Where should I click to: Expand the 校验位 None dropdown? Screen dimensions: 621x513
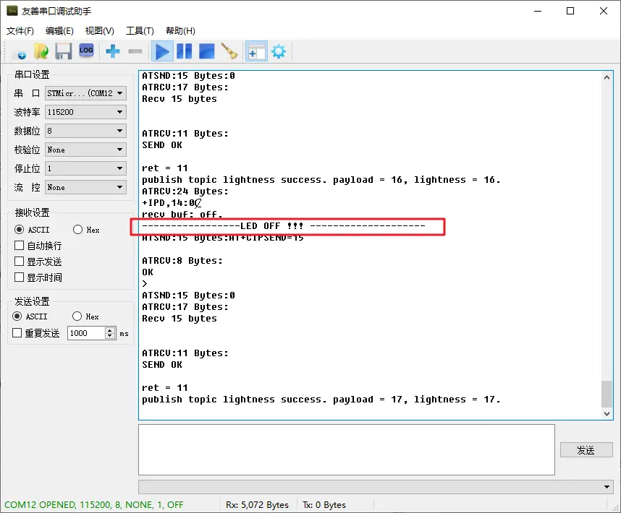click(x=85, y=150)
